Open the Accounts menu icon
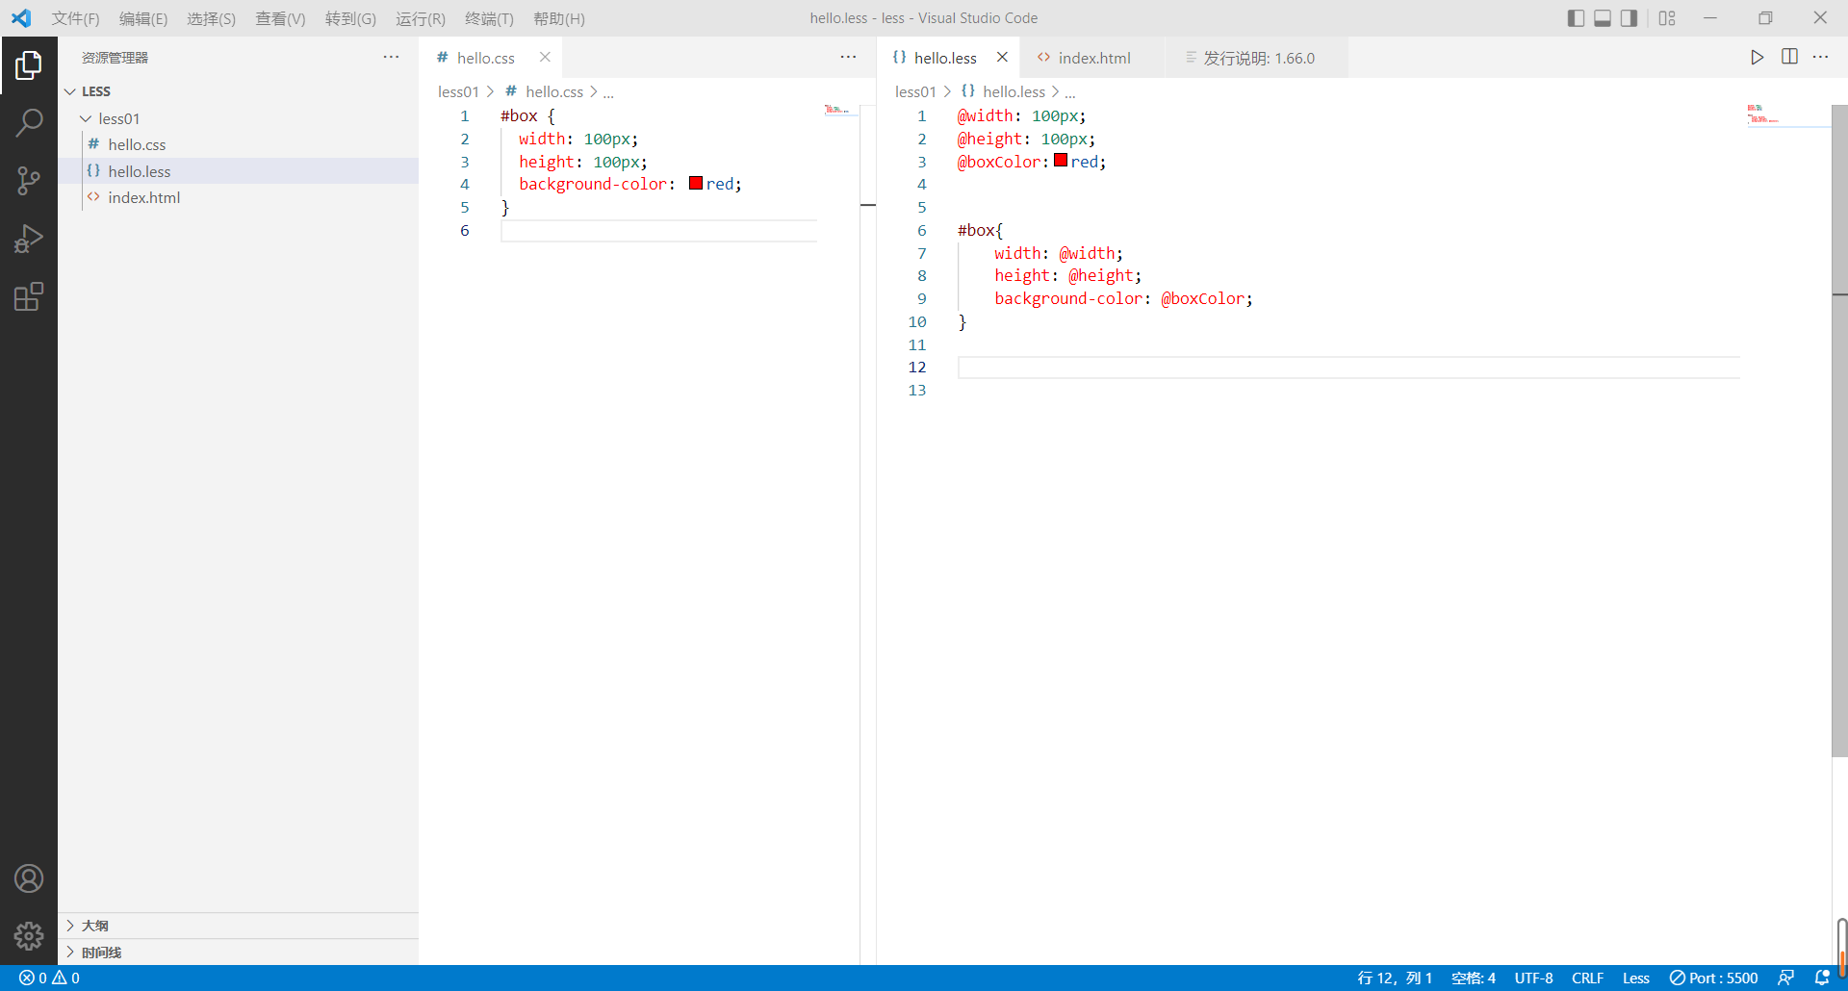Viewport: 1848px width, 991px height. point(29,878)
